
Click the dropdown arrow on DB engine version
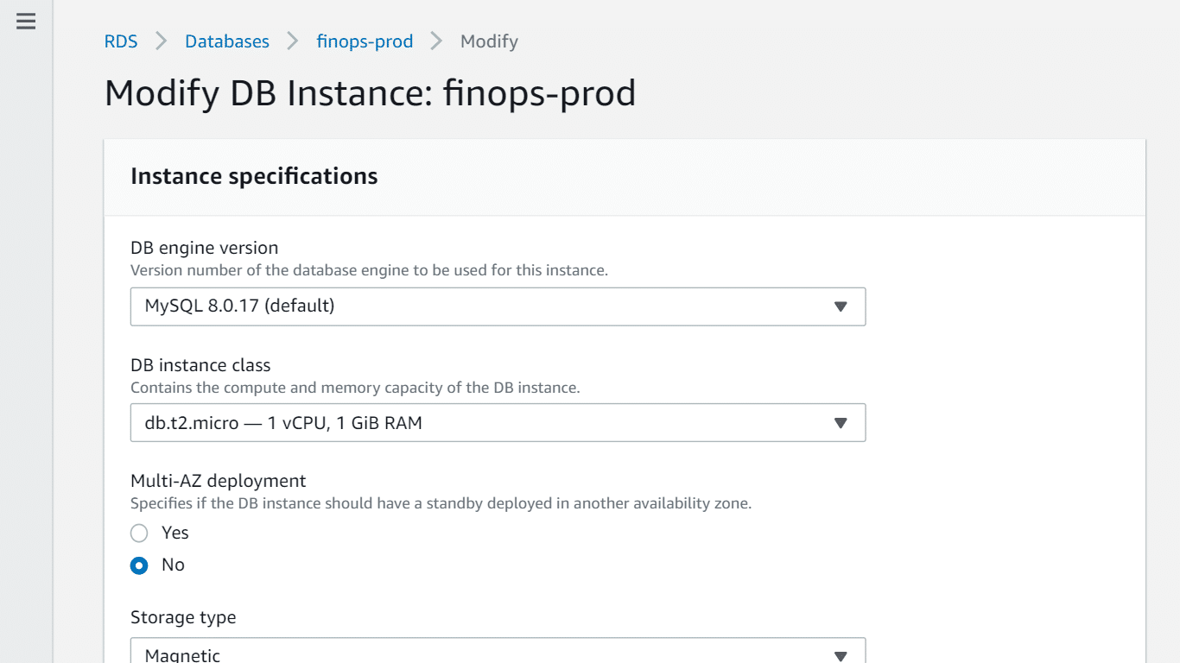(839, 306)
